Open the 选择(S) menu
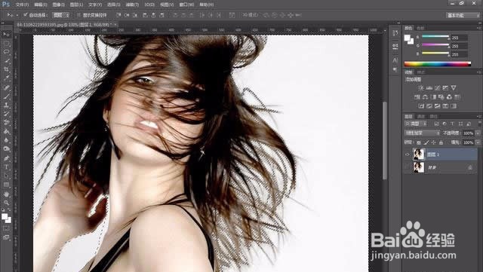The width and height of the screenshot is (483, 272). [x=113, y=5]
